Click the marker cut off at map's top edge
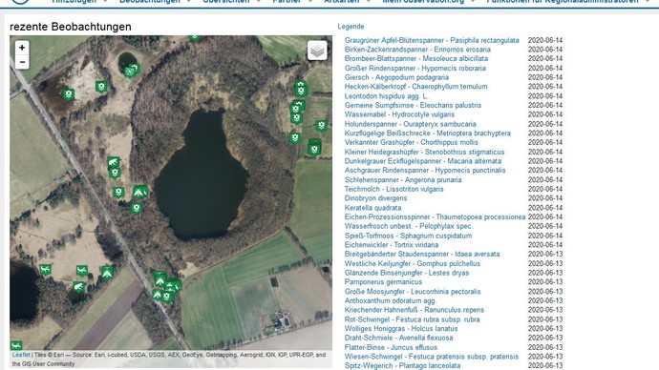 (194, 38)
